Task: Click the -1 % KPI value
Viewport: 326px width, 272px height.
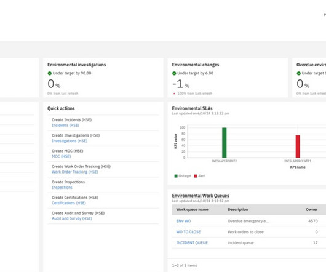Action: point(181,84)
